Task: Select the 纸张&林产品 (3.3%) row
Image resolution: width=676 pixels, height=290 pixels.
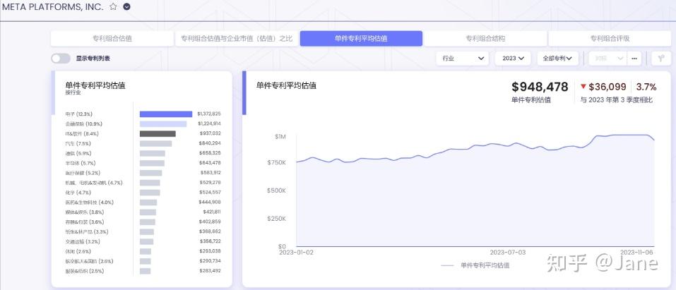Action: 143,232
